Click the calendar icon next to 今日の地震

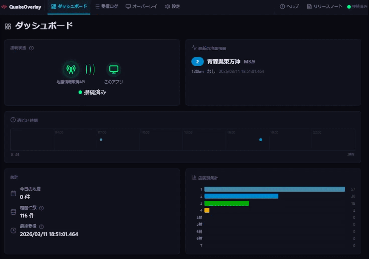[14, 193]
